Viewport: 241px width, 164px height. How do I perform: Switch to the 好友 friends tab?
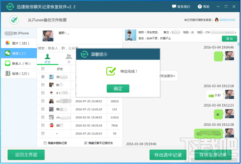point(47,59)
